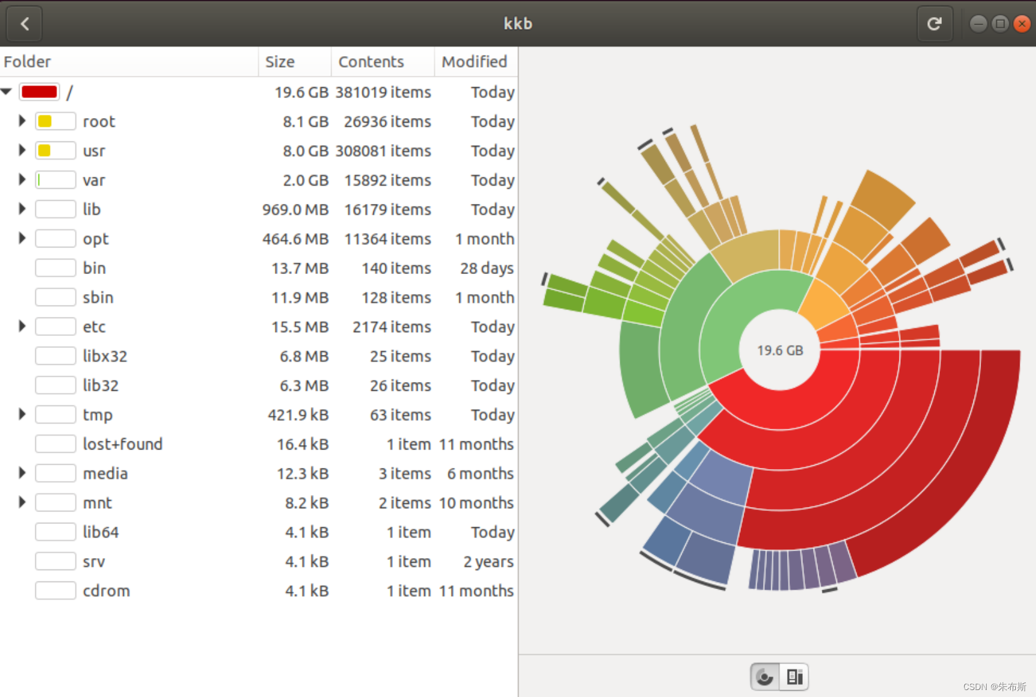Screen dimensions: 1036x697
Task: Expand the var folder
Action: pyautogui.click(x=22, y=180)
